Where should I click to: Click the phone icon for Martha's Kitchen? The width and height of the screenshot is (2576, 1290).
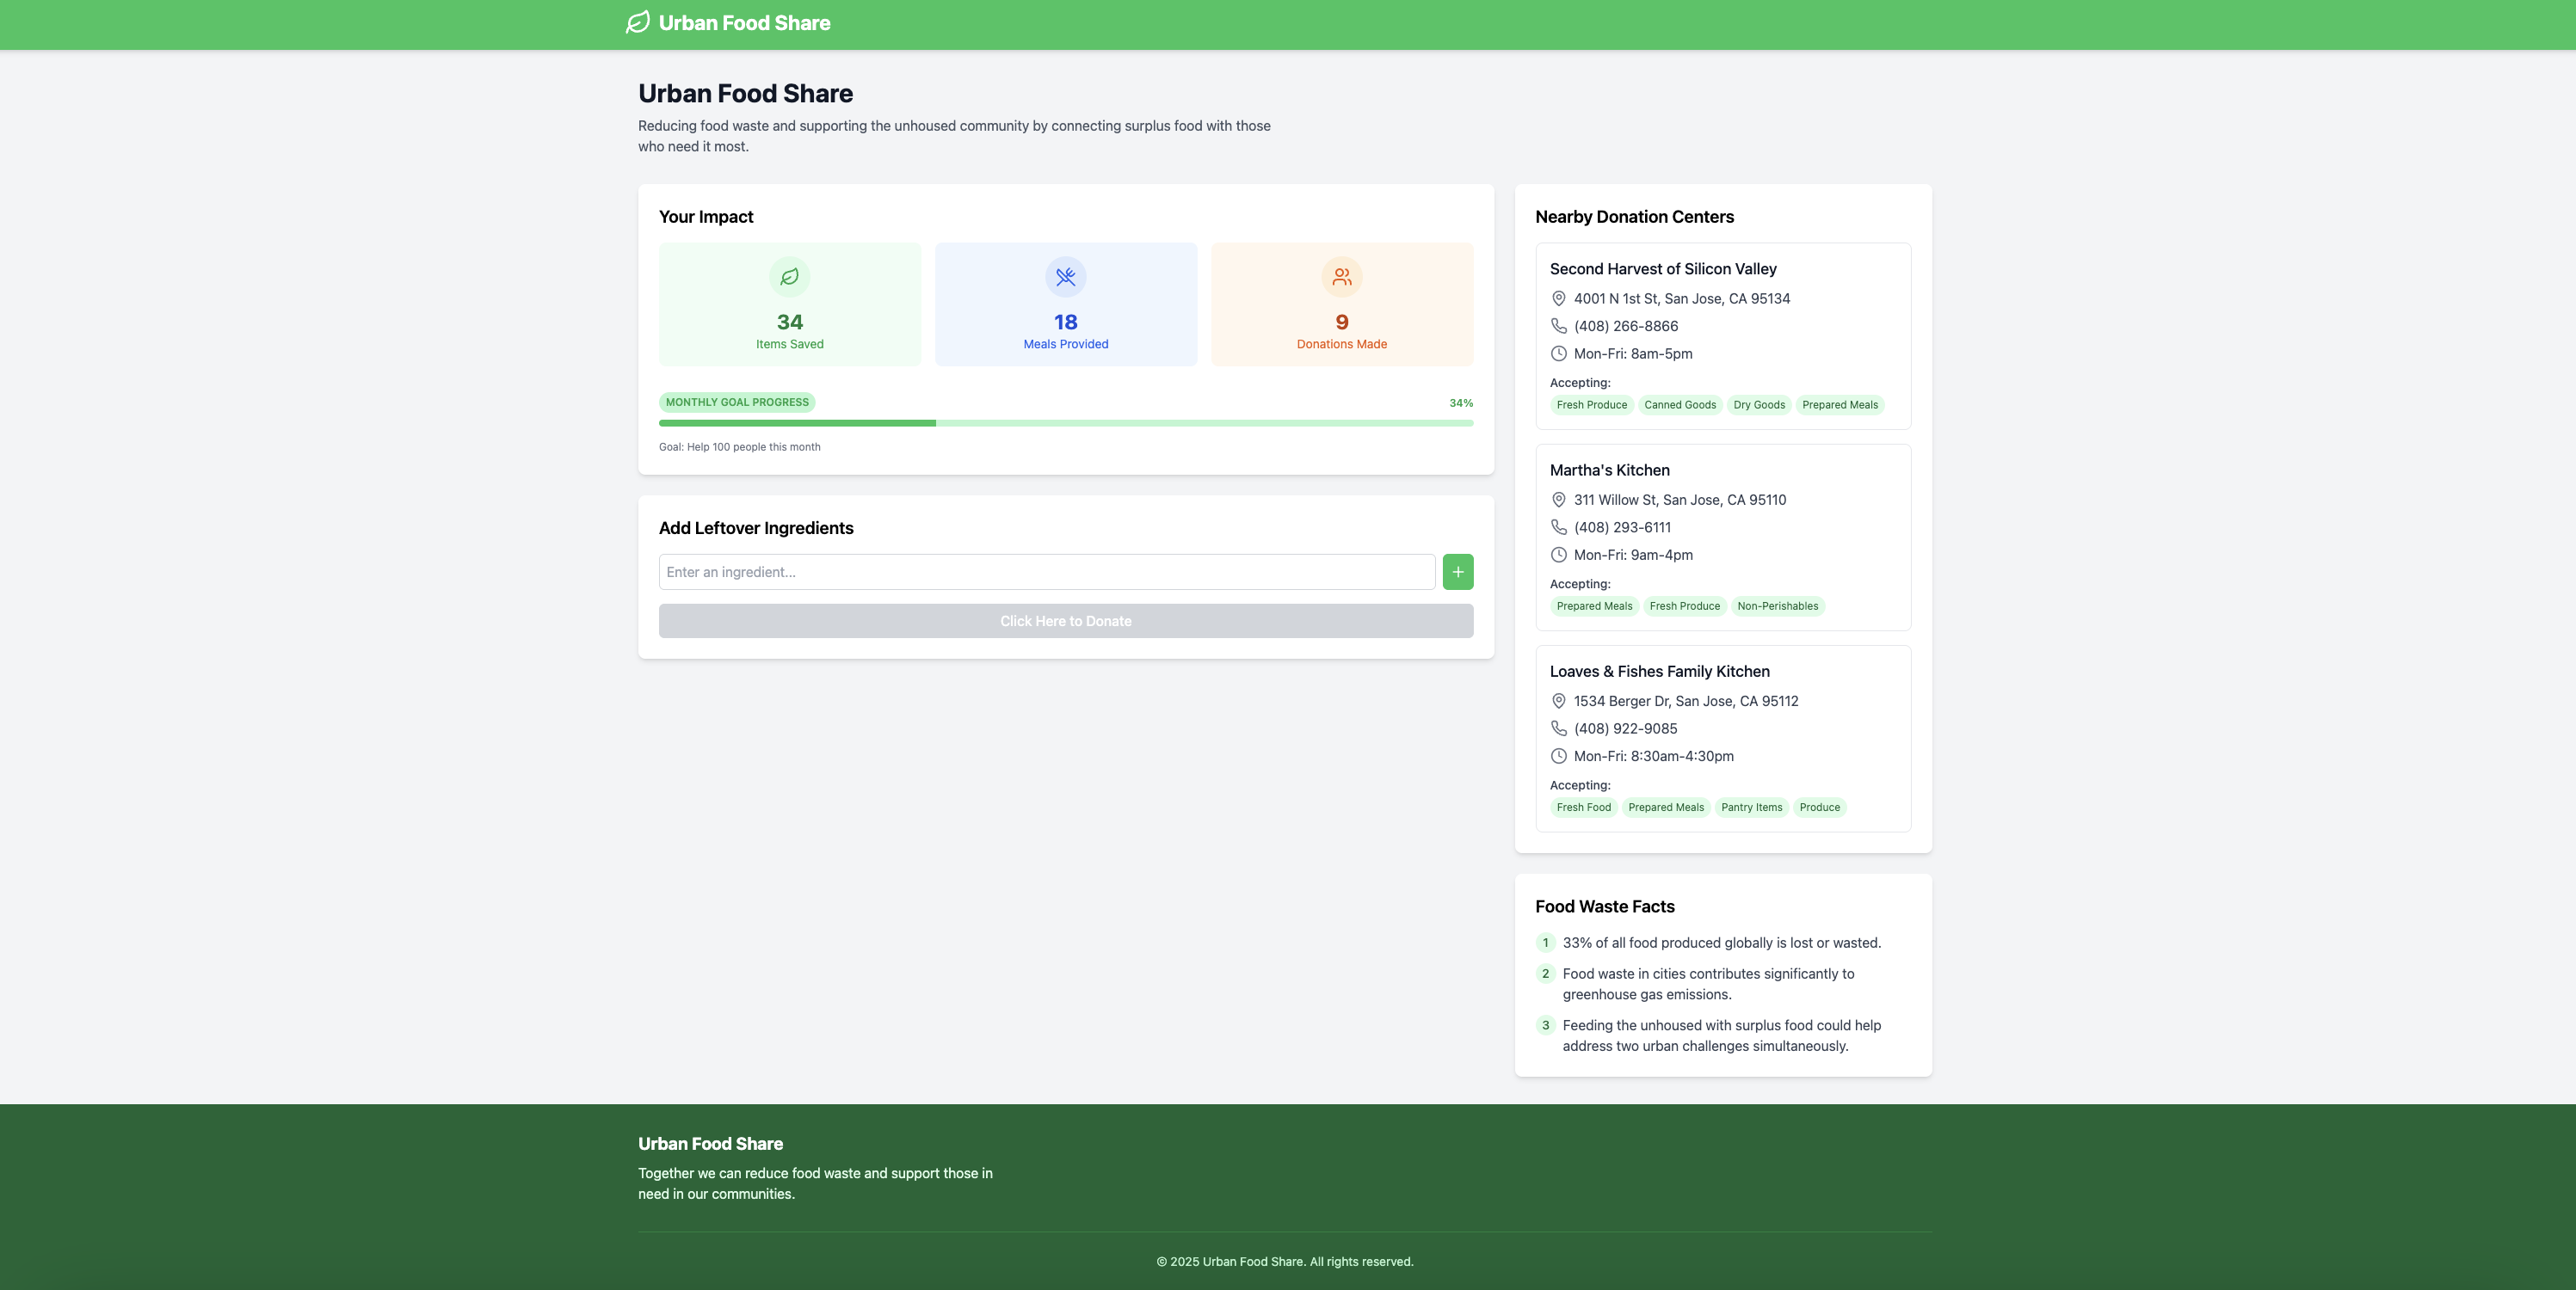click(1558, 527)
